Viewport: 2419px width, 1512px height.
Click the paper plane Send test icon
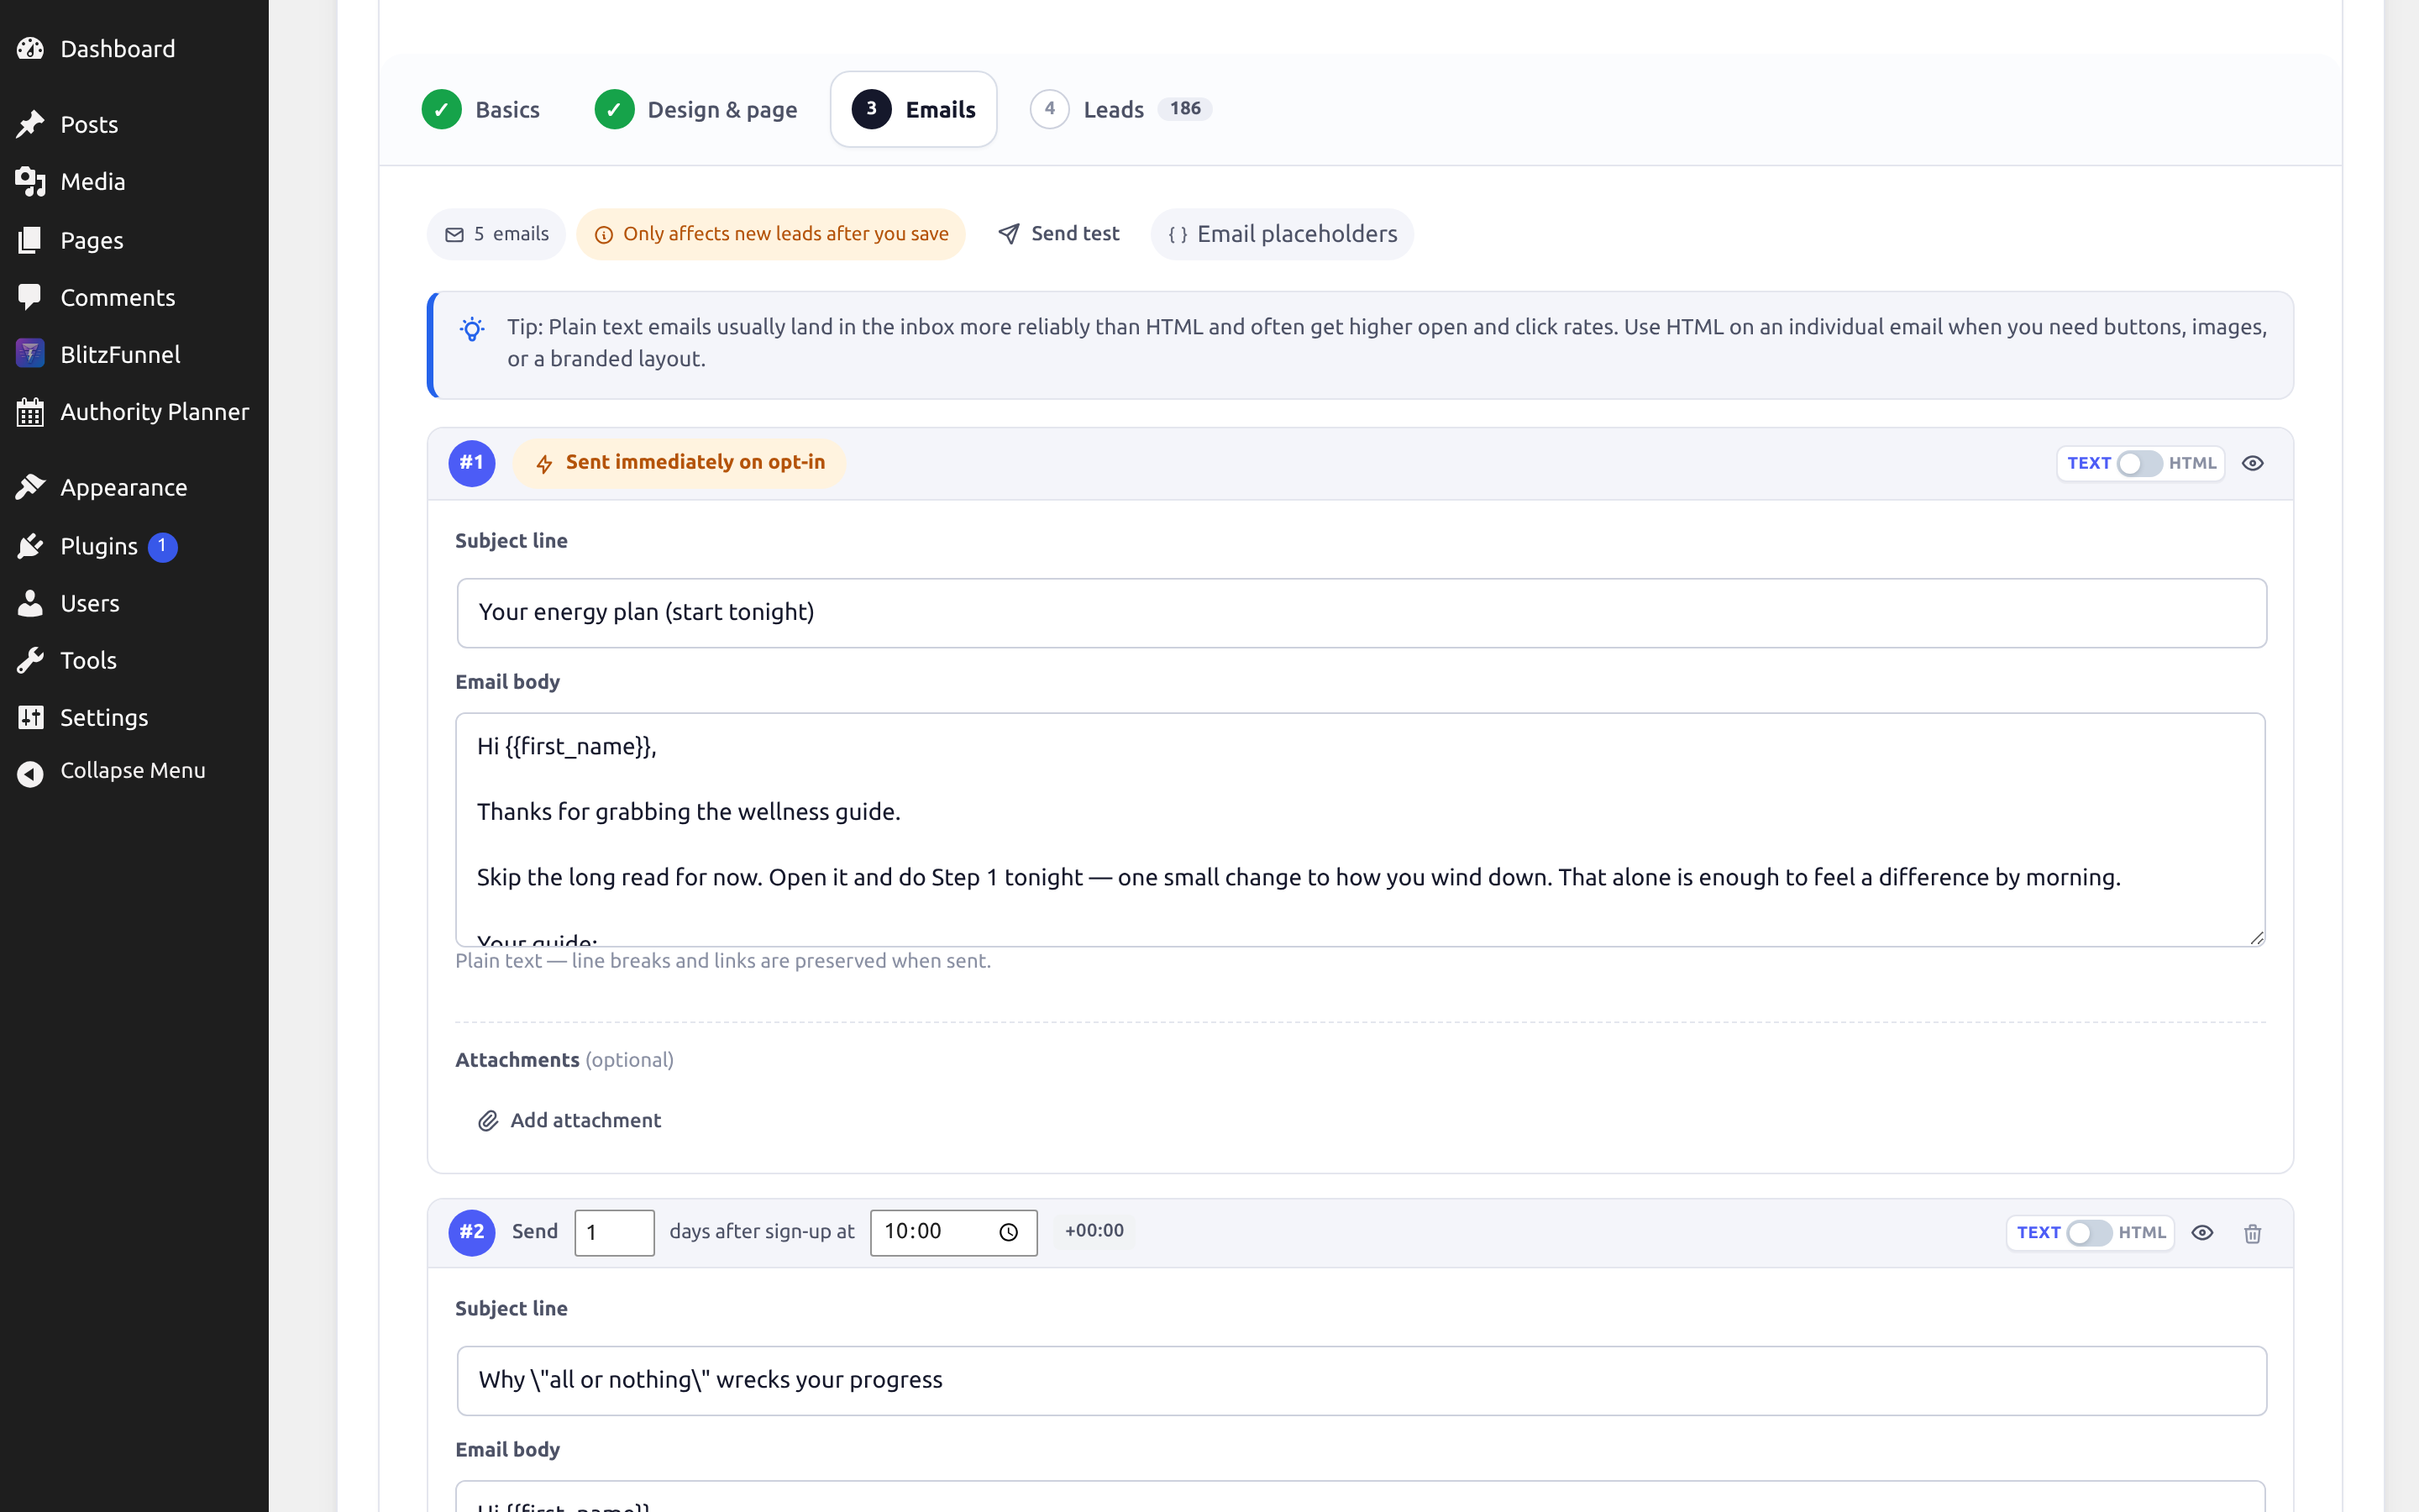[1009, 234]
